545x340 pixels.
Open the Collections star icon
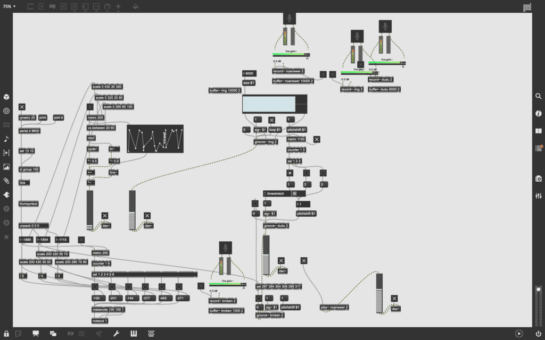click(x=6, y=236)
